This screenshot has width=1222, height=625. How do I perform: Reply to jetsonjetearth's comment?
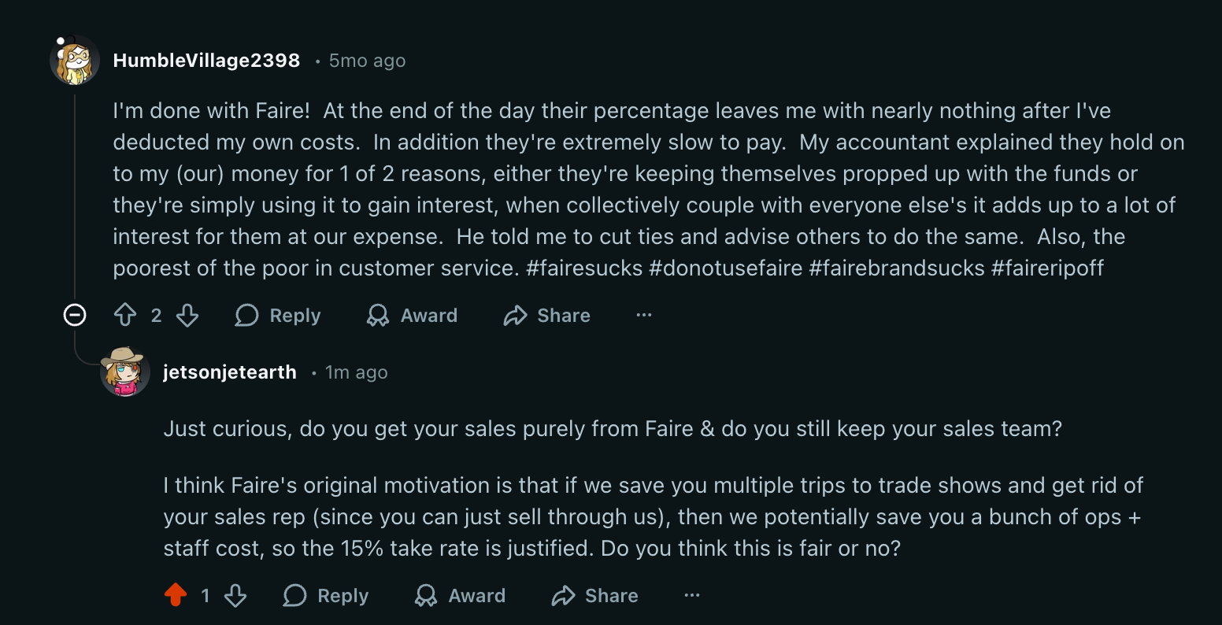point(326,596)
